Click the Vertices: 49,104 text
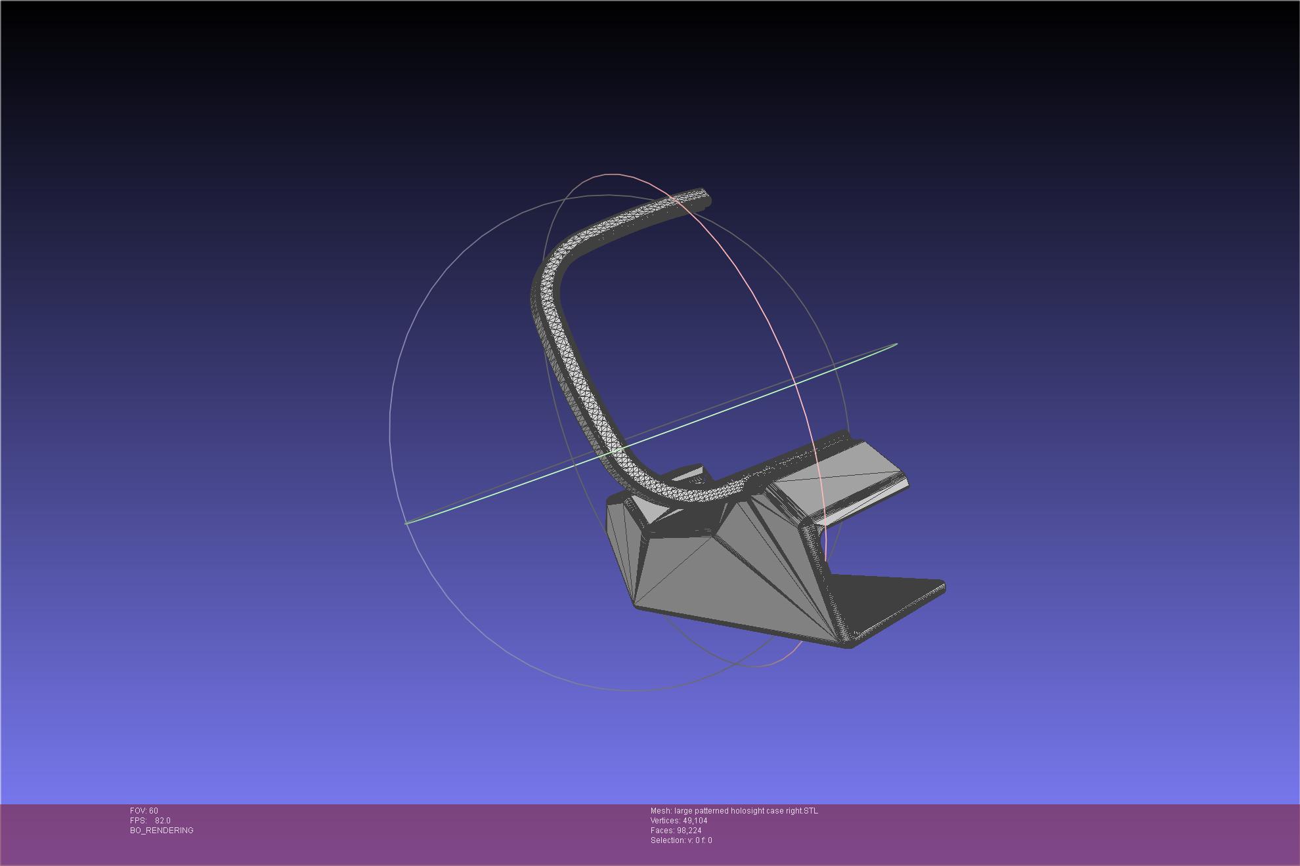Image resolution: width=1300 pixels, height=866 pixels. tap(679, 821)
